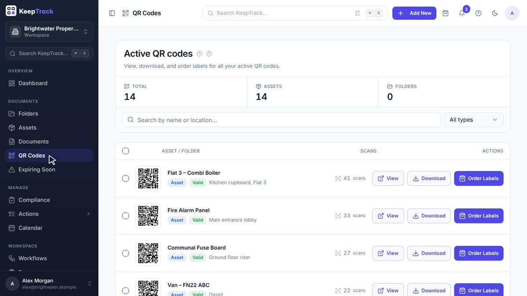527x296 pixels.
Task: Click QR code thumbnail for Flat 3 – Combi Boiler
Action: [x=148, y=178]
